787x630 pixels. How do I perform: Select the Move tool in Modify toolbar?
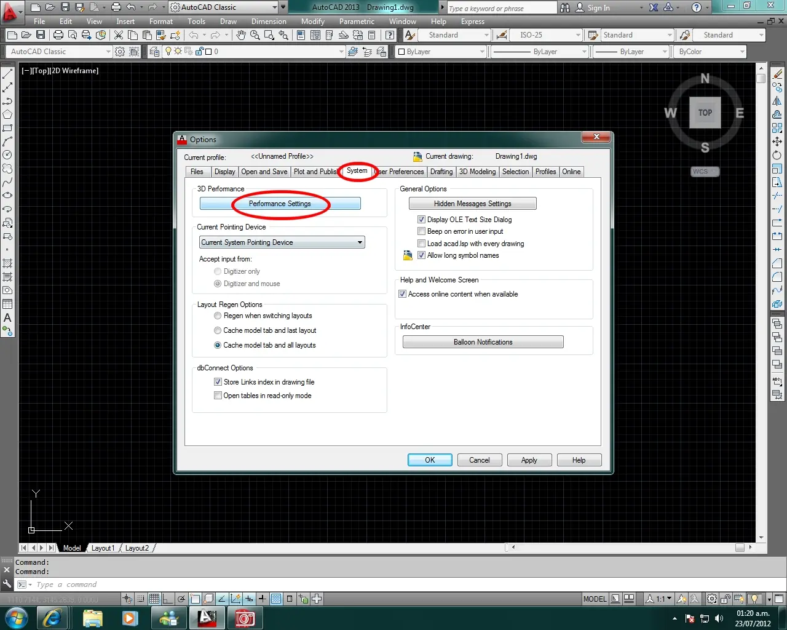[x=777, y=142]
